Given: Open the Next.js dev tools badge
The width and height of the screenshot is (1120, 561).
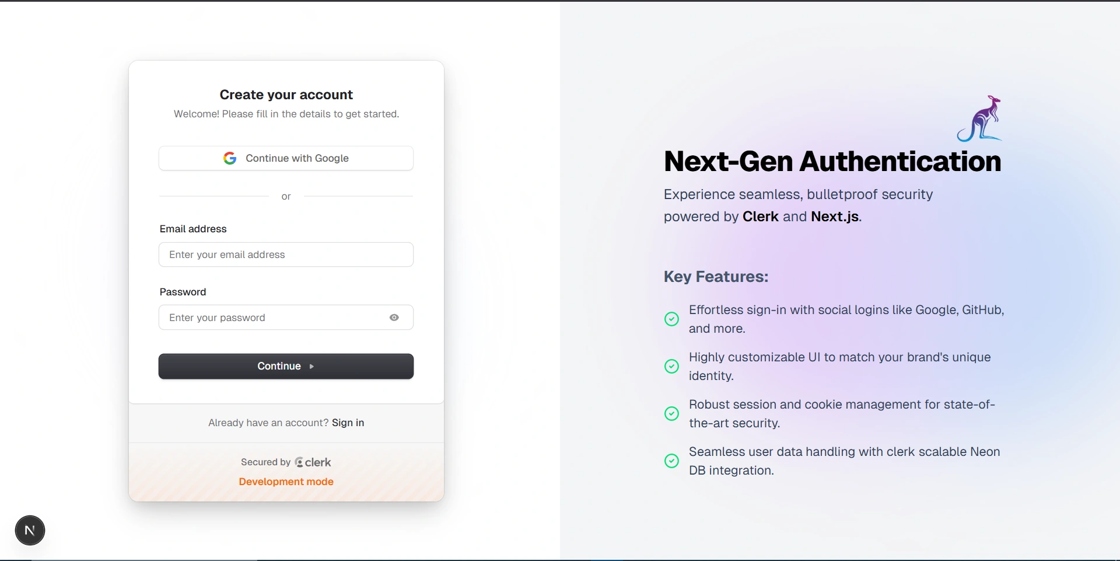Looking at the screenshot, I should 30,530.
